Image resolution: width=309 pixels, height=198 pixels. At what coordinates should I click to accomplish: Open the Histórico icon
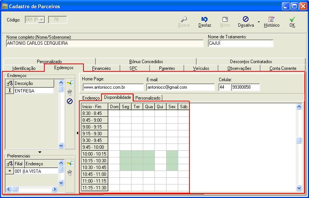[x=271, y=19]
